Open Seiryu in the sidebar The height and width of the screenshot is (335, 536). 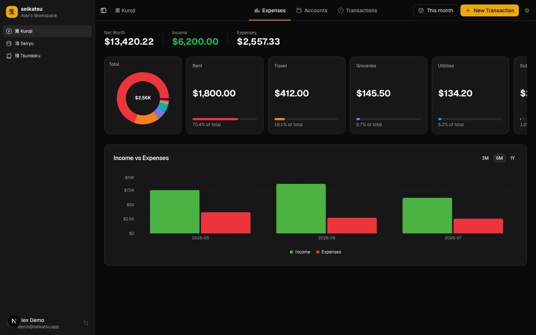pyautogui.click(x=47, y=44)
